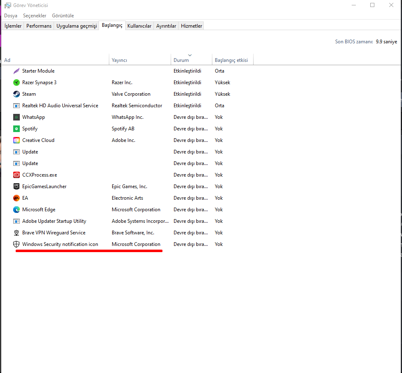Image resolution: width=402 pixels, height=373 pixels.
Task: Select the Microsoft Edge entry name
Action: [39, 210]
